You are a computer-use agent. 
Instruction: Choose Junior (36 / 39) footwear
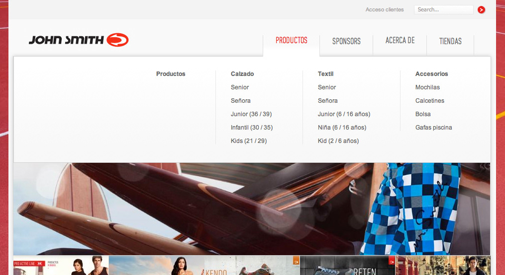coord(251,114)
